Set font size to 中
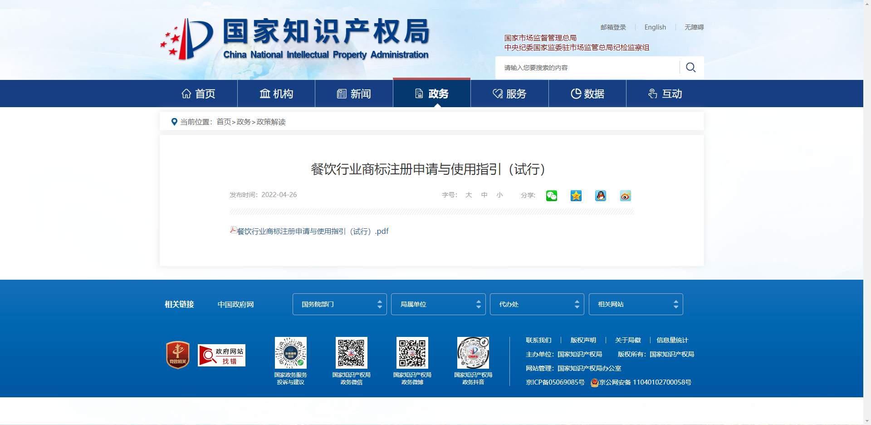This screenshot has width=871, height=425. [484, 195]
